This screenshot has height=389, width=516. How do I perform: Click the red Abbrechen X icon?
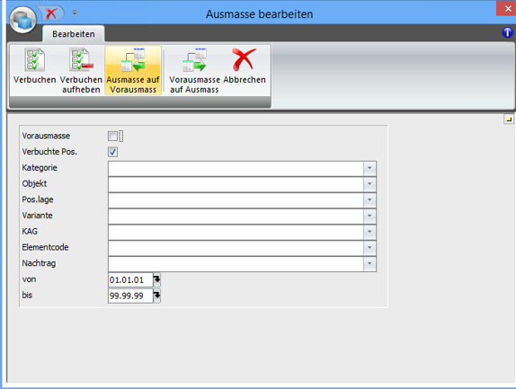(x=244, y=59)
